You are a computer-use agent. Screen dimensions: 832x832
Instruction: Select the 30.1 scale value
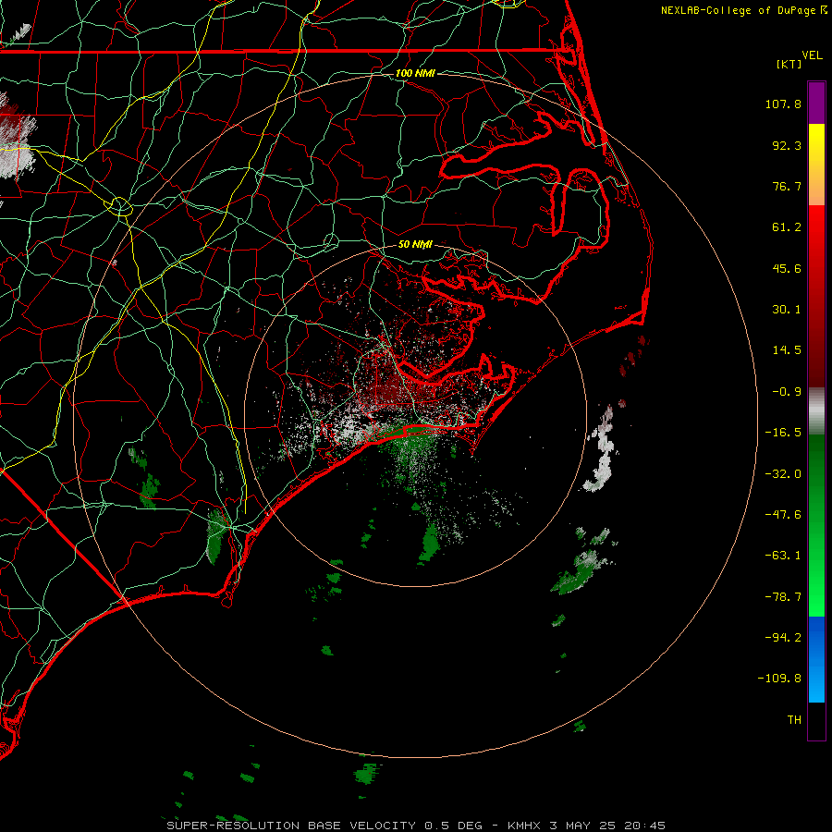pos(787,310)
